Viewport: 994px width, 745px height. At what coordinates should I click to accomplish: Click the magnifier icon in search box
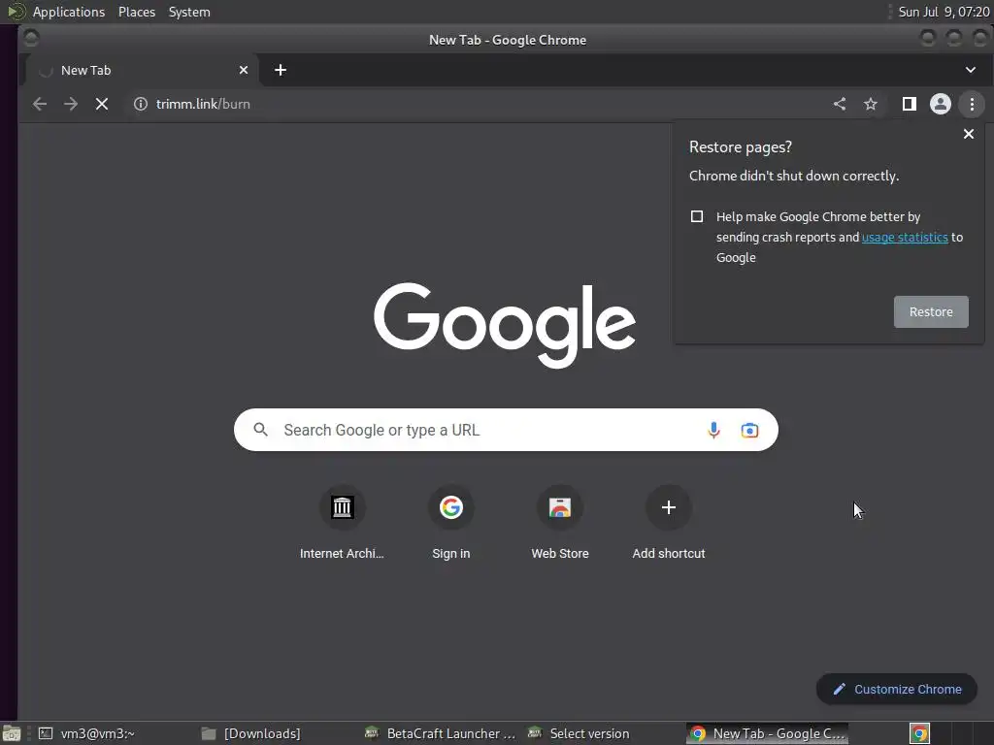coord(260,430)
